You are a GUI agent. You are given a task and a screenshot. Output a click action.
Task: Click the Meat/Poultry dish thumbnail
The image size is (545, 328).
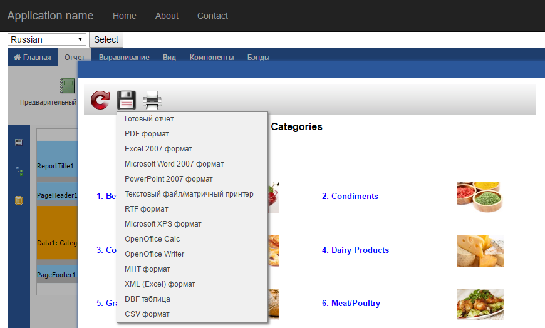point(480,304)
